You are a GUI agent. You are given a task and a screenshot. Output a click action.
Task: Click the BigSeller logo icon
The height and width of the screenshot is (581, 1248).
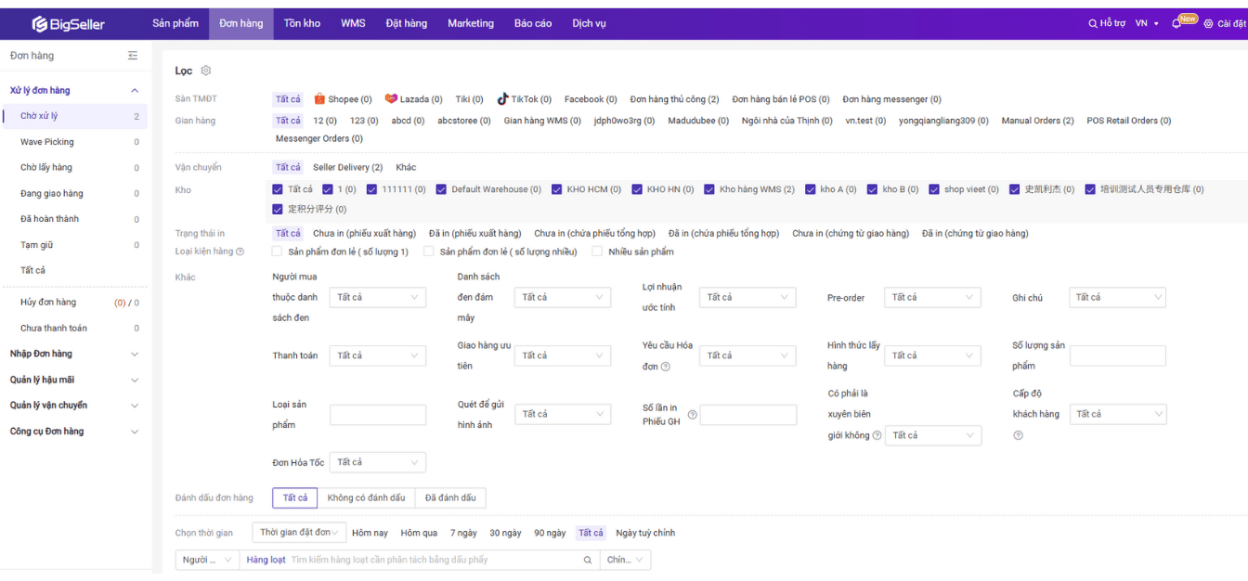pyautogui.click(x=40, y=24)
